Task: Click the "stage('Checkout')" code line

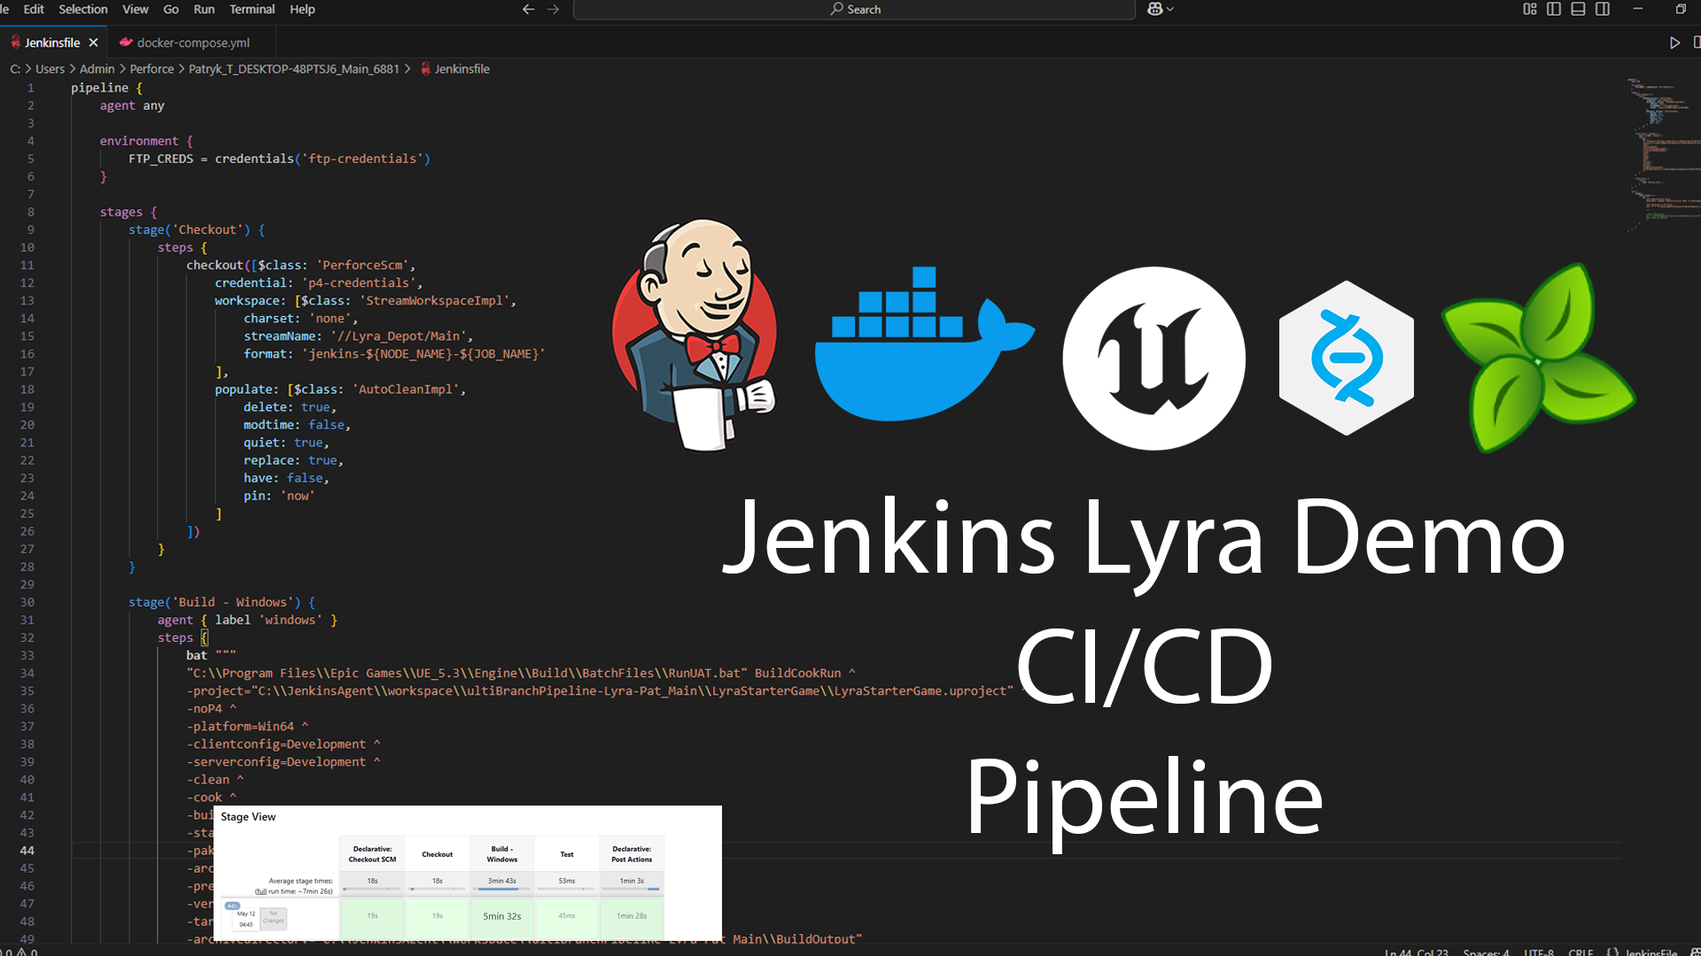Action: point(197,229)
